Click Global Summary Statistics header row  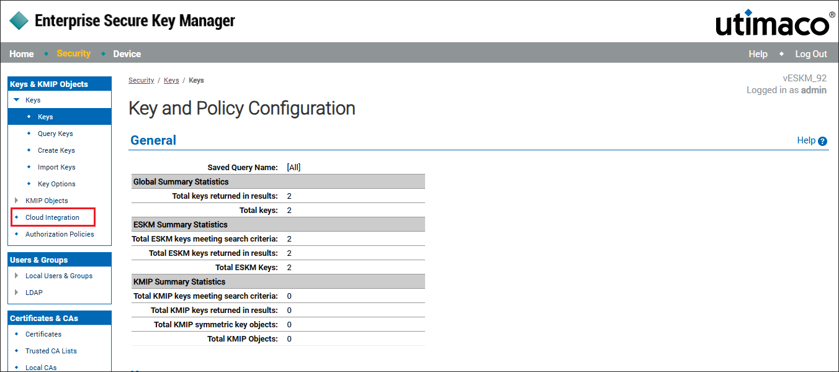278,182
